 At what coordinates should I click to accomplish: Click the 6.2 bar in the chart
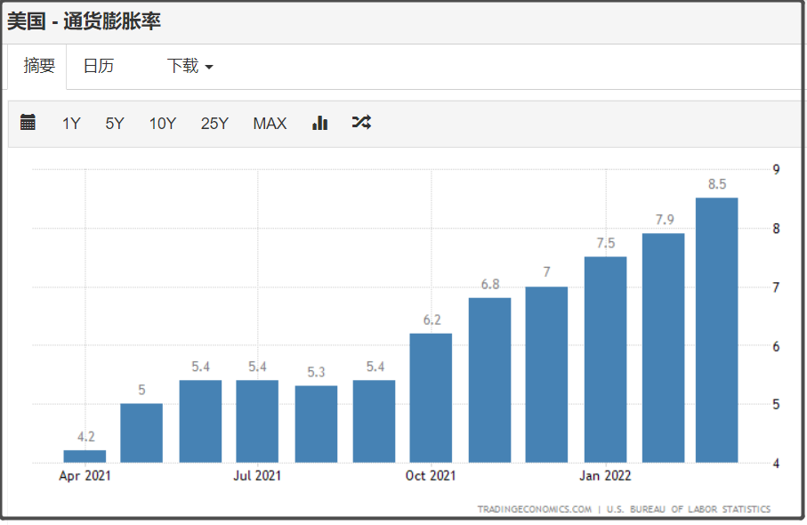[431, 398]
